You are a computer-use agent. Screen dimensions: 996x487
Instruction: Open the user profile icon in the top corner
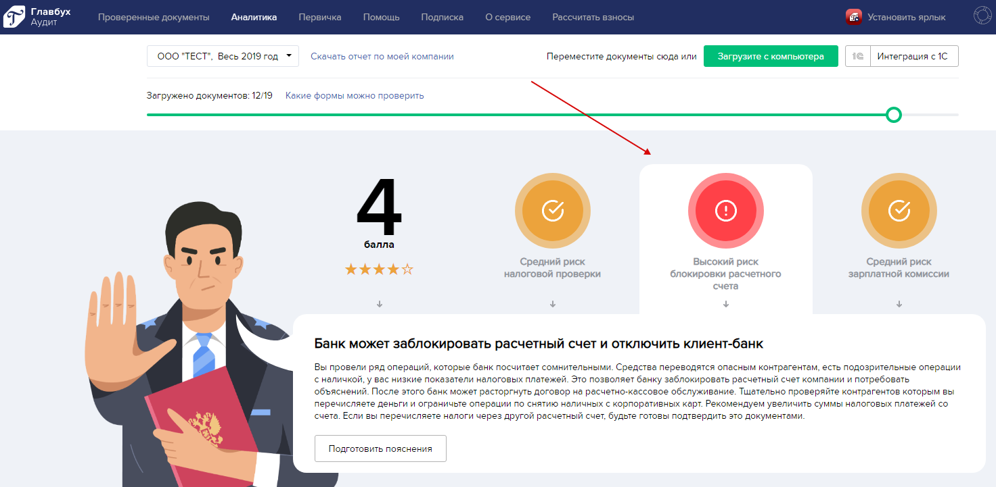click(982, 16)
